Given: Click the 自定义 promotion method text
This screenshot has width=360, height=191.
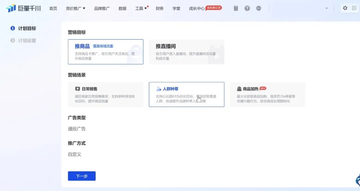Looking at the screenshot, I should 74,154.
